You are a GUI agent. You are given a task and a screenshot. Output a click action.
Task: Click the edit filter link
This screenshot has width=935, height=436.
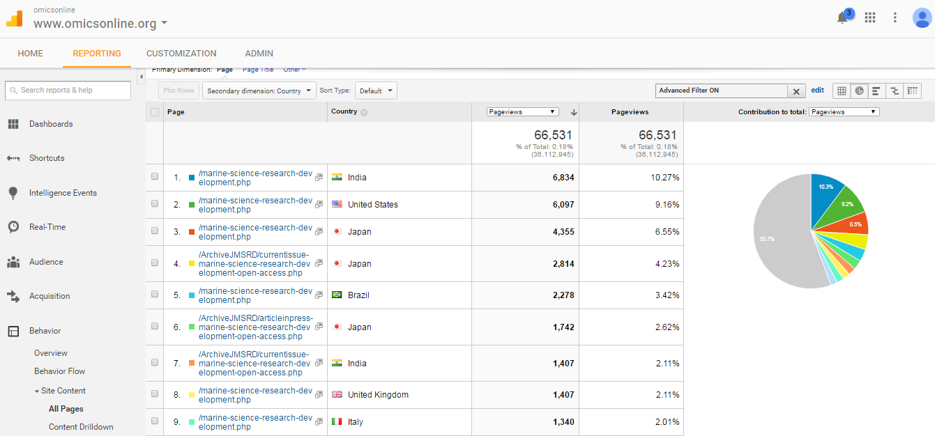[817, 91]
